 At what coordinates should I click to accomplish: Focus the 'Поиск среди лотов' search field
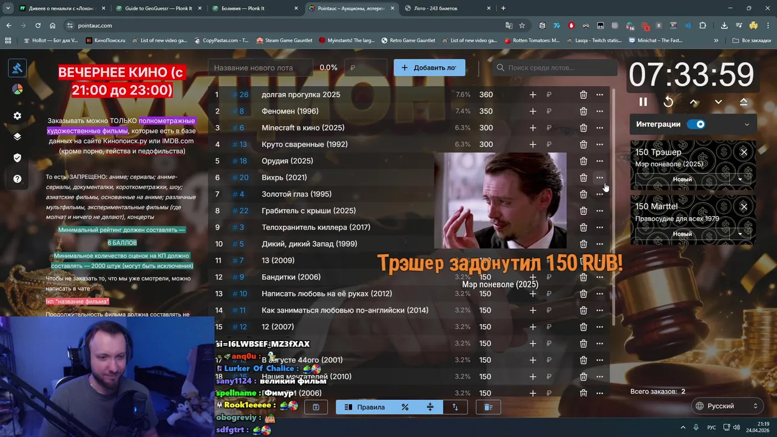click(x=554, y=68)
